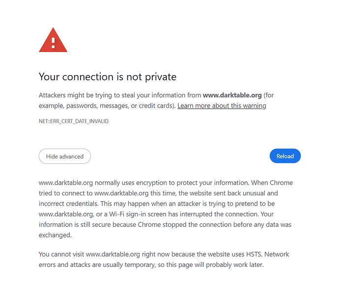Image resolution: width=339 pixels, height=294 pixels.
Task: Click the bold www.darktable.org domain name
Action: tap(232, 95)
